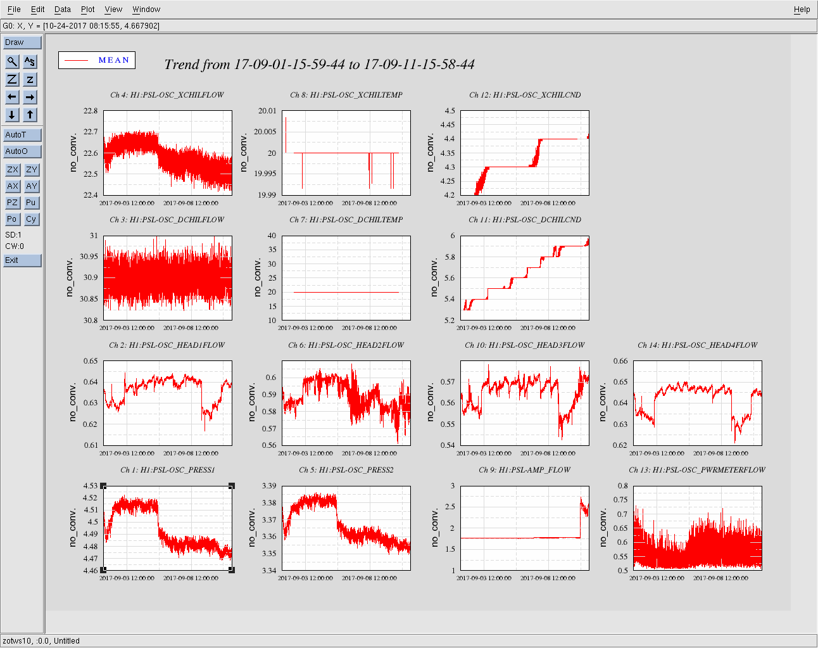The width and height of the screenshot is (818, 648).
Task: Click the ZX zoom X-axis button
Action: [x=13, y=170]
